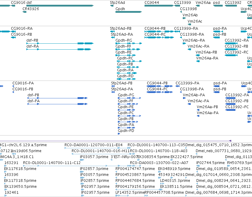252x197 pixels.
Task: Select the Gpdh-RB transcript label
Action: click(125, 64)
